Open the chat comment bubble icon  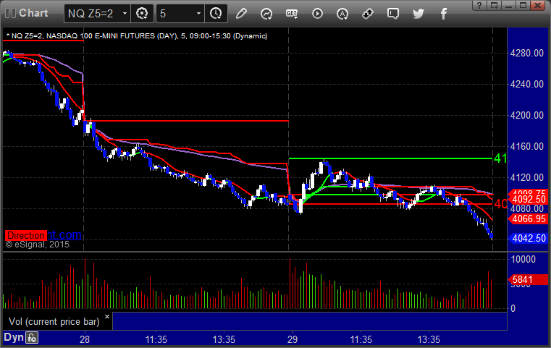pos(392,13)
